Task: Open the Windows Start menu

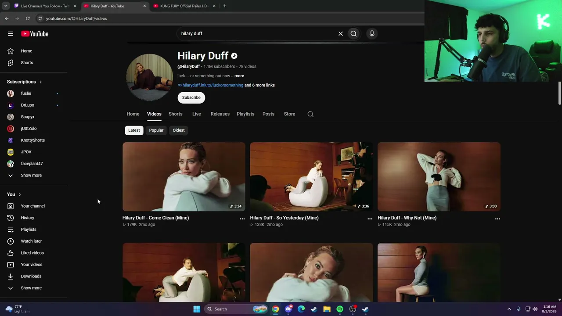Action: point(197,309)
